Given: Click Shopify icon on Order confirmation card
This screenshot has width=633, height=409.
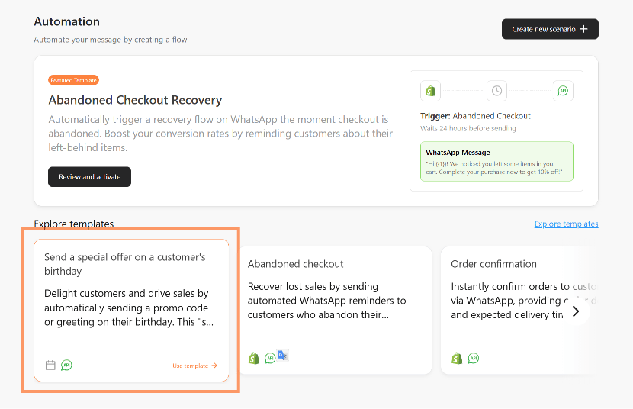Looking at the screenshot, I should 457,358.
